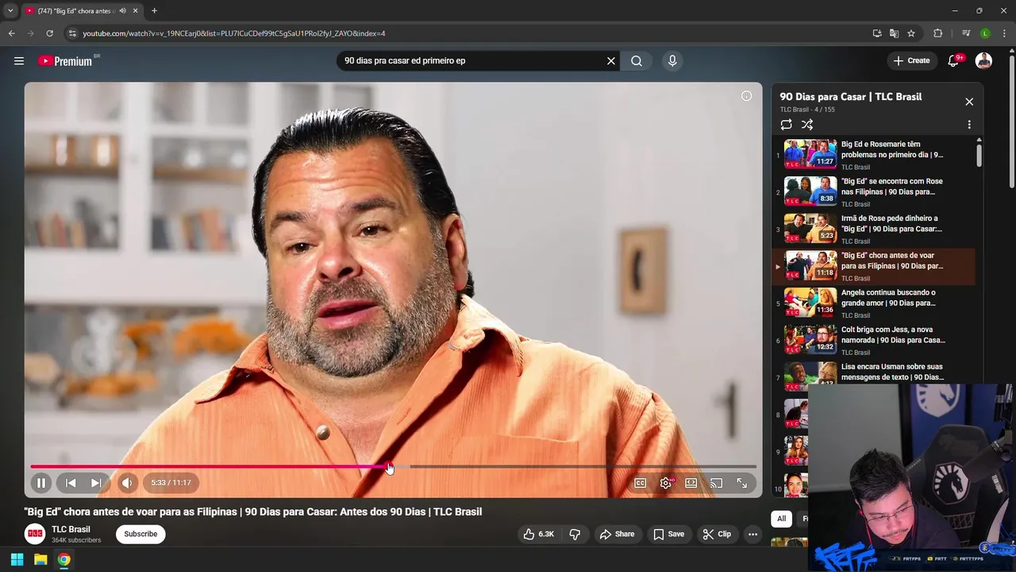Open the Chrome profile L icon

point(985,33)
